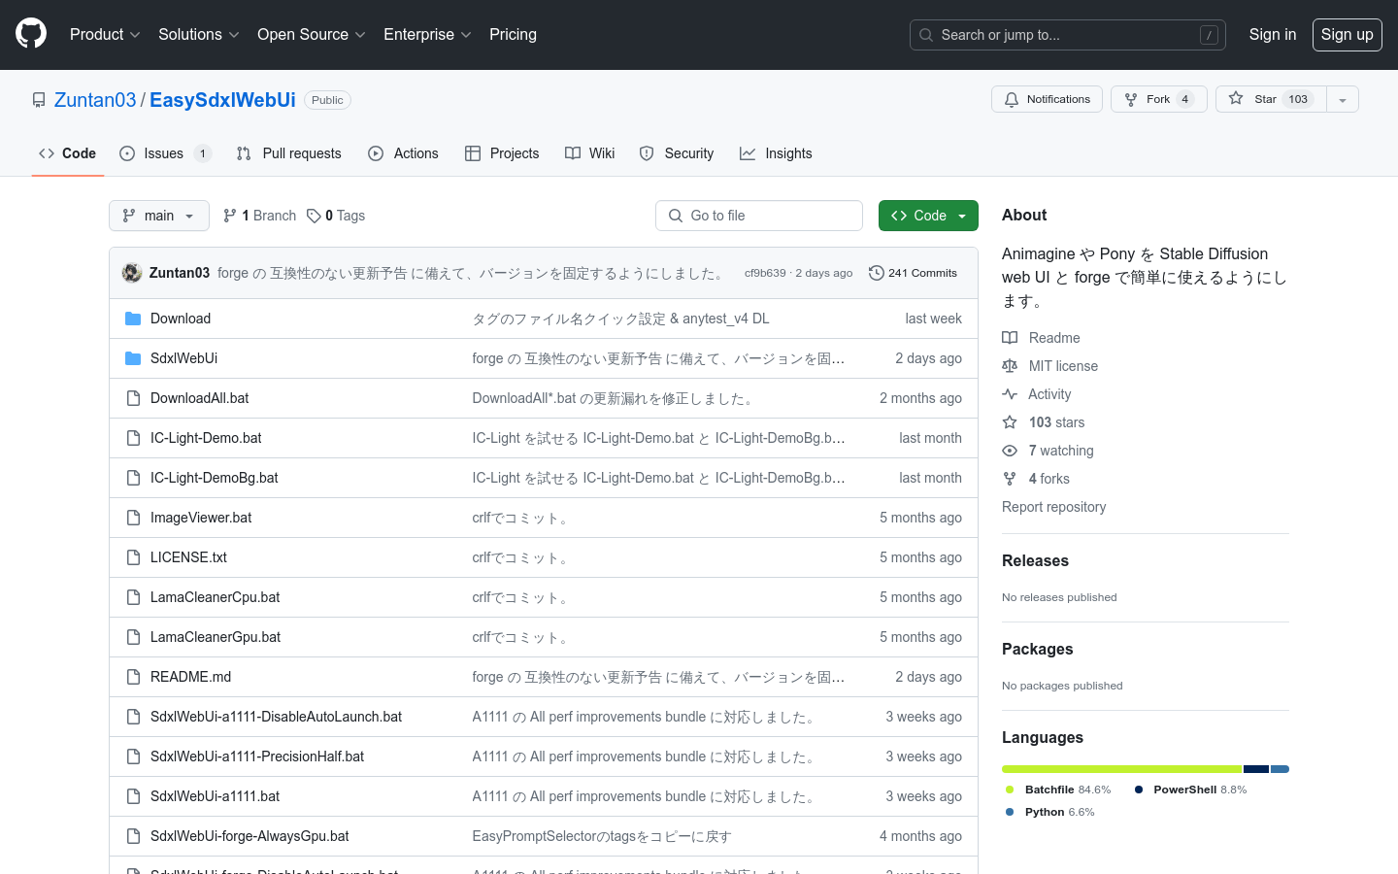This screenshot has width=1398, height=874.
Task: Open LamaCleanerGpu.bat file
Action: coord(216,637)
